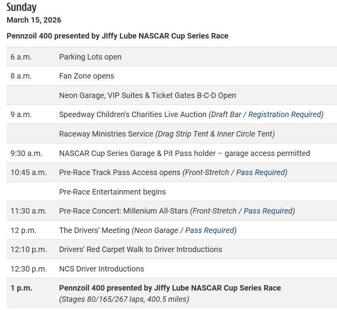Follow Pass Required link for The Drivers' Meeting

pos(209,230)
